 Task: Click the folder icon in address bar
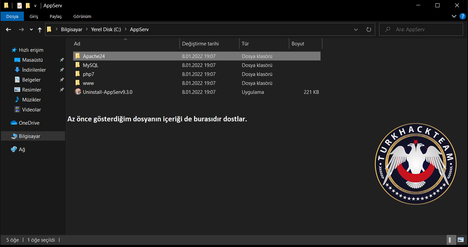[x=49, y=30]
